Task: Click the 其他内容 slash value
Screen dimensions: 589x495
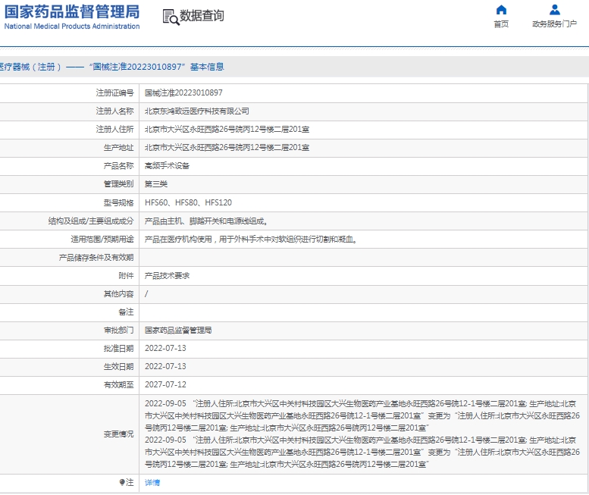Action: tap(146, 293)
